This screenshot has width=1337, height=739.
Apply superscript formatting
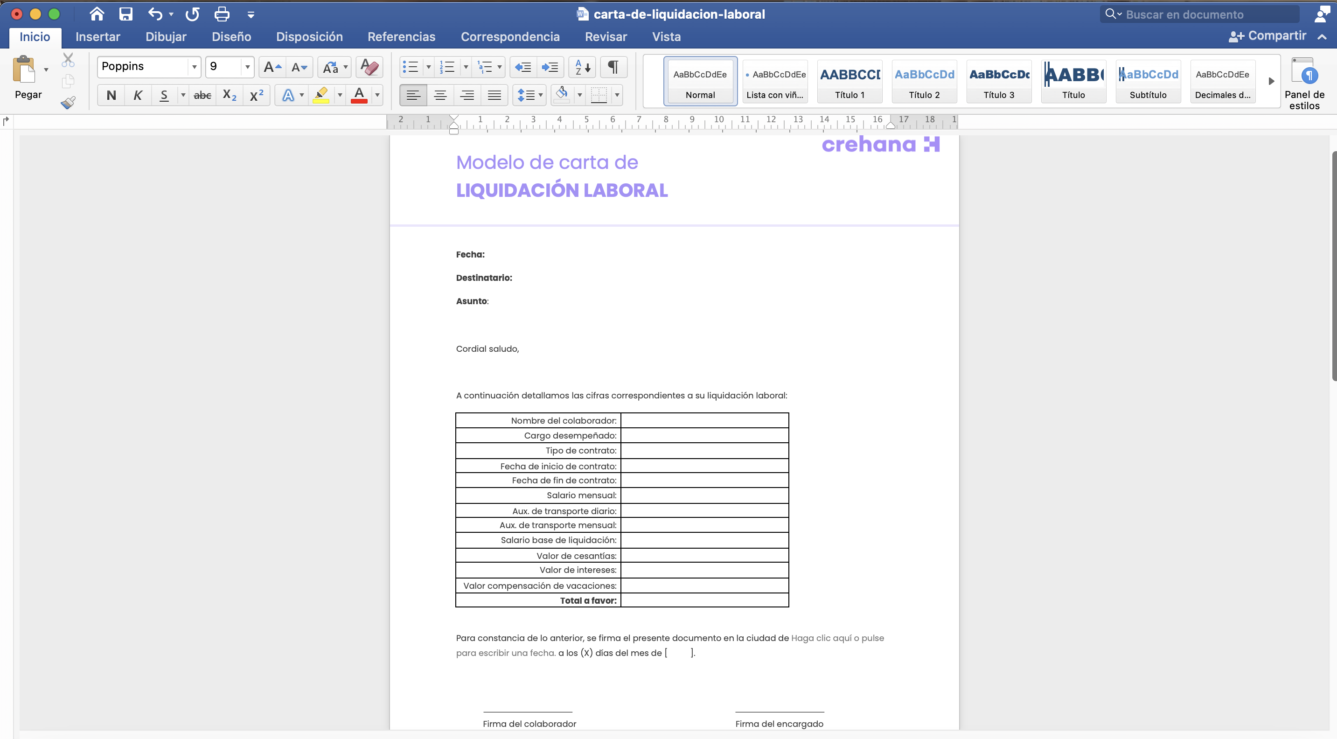pyautogui.click(x=255, y=95)
